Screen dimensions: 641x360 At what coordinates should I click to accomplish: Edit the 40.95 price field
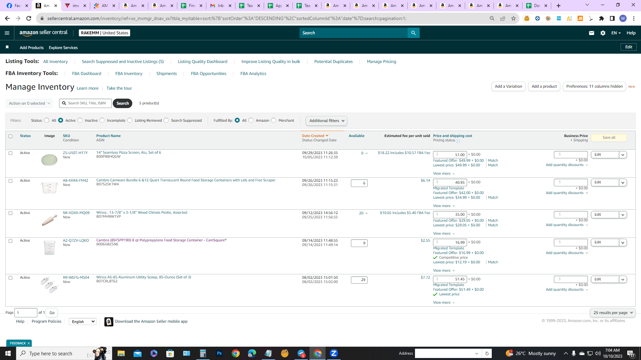click(x=450, y=182)
